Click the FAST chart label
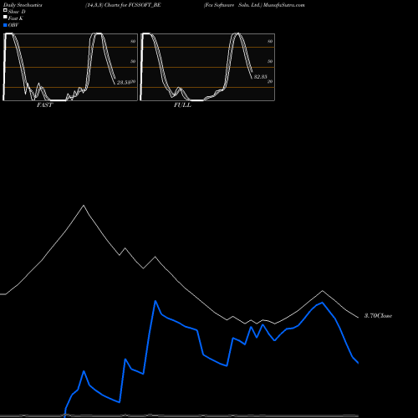The image size is (418, 418). 45,105
